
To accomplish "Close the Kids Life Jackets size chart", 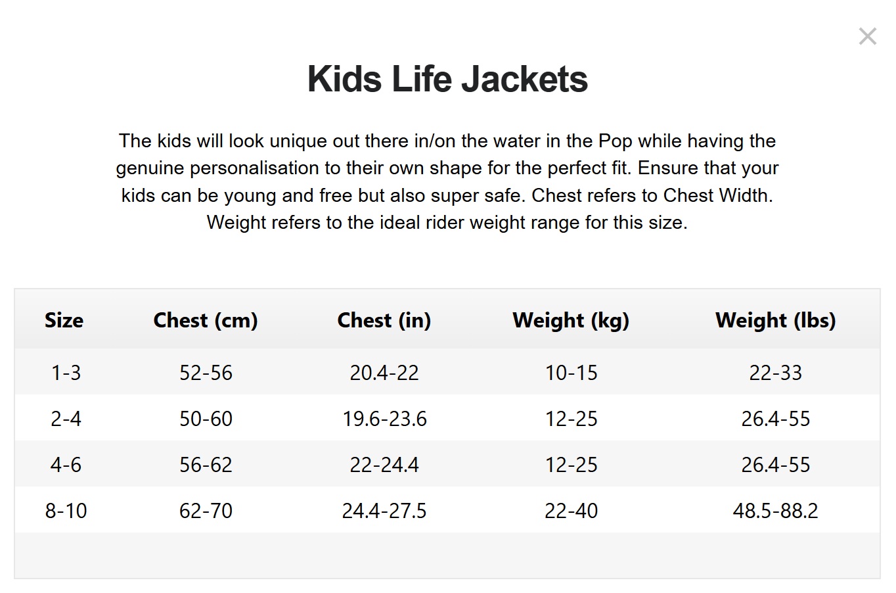I will pos(867,37).
